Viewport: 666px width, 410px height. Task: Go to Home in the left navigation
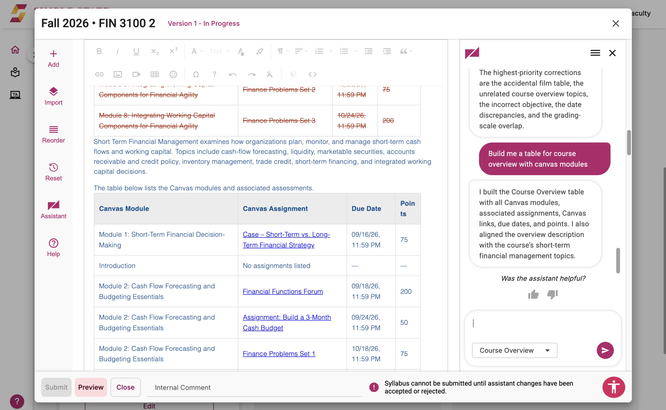(15, 50)
